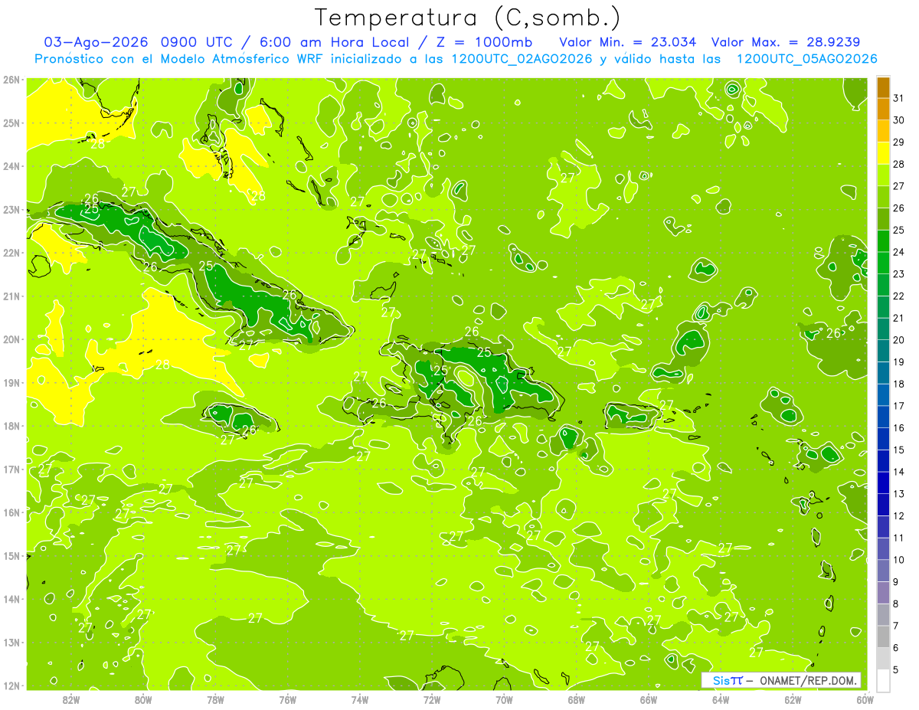The image size is (919, 710).
Task: Click the "15" label on the color scale
Action: [x=899, y=450]
